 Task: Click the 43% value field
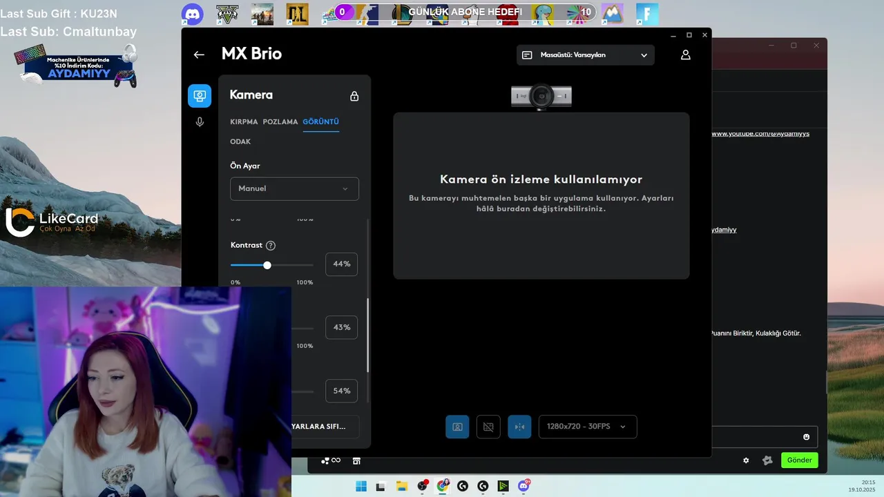pyautogui.click(x=341, y=327)
